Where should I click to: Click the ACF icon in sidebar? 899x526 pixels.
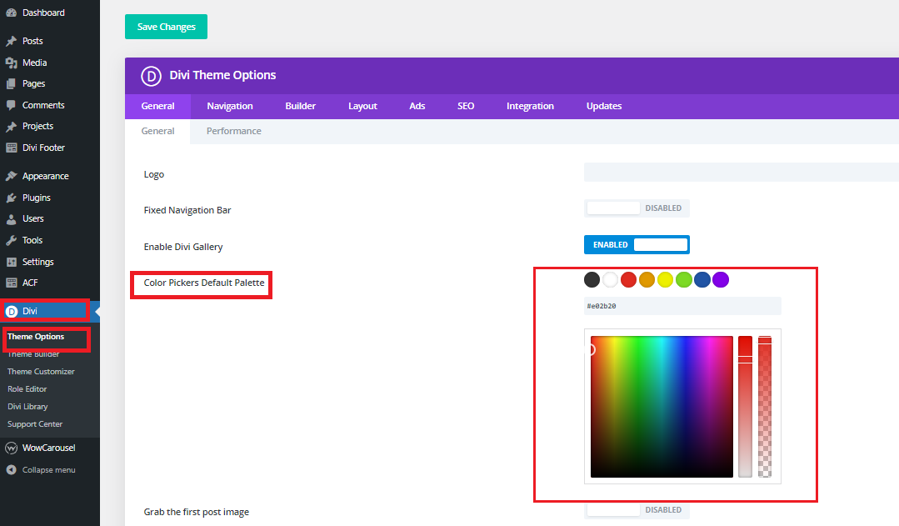[x=11, y=283]
